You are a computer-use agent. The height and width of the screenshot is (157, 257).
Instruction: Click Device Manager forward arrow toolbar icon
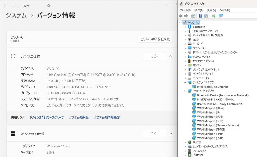click(186, 16)
